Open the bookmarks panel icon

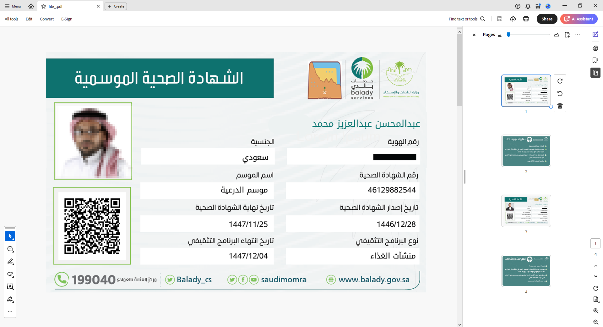click(x=595, y=60)
